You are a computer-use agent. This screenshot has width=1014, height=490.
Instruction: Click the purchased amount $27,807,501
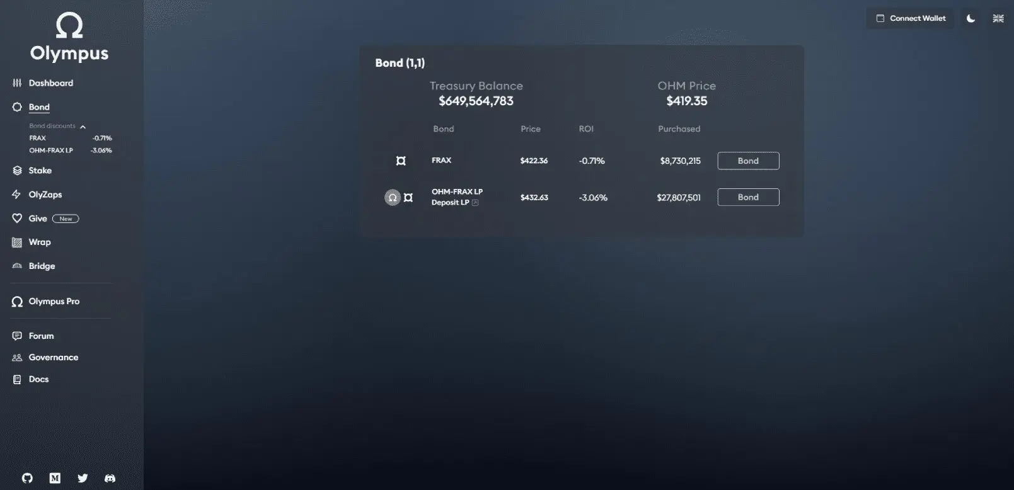coord(679,198)
